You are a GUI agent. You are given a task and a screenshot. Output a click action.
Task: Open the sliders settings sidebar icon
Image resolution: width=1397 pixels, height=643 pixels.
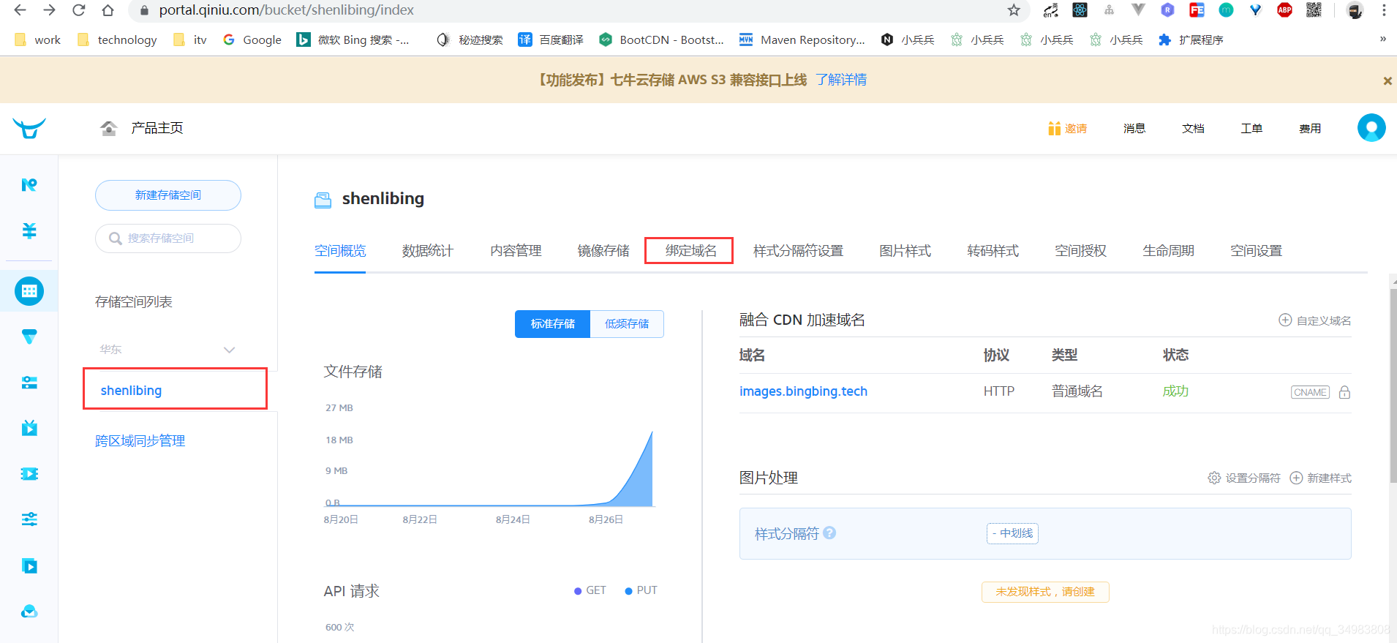point(29,519)
